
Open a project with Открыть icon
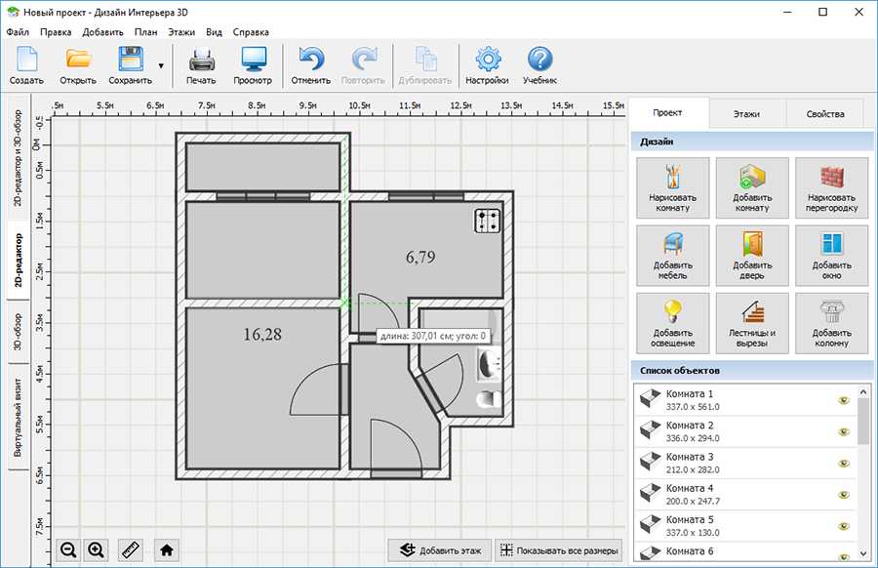[x=78, y=65]
